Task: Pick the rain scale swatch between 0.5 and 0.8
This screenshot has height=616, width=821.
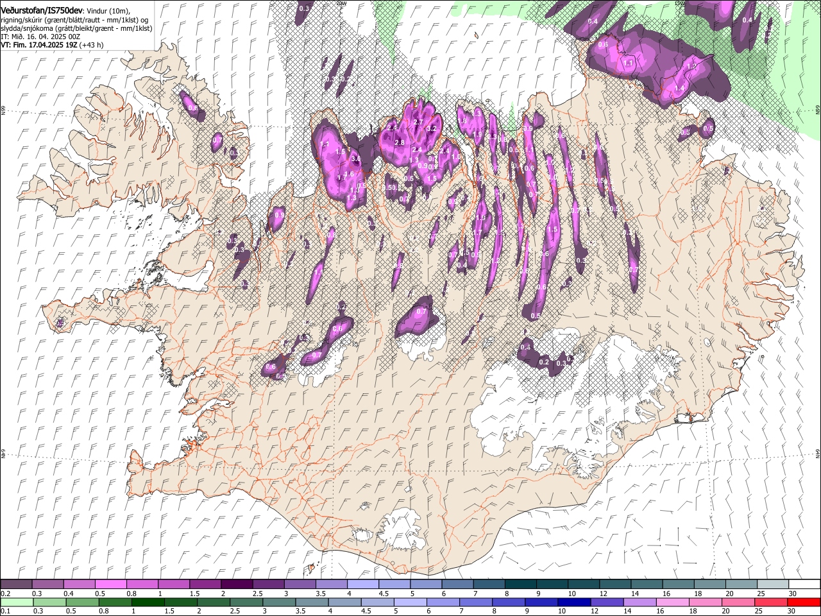Action: (83, 602)
